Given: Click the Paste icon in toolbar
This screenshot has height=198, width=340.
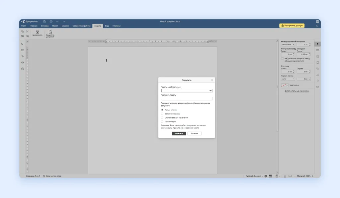Looking at the screenshot, I should pyautogui.click(x=23, y=36).
